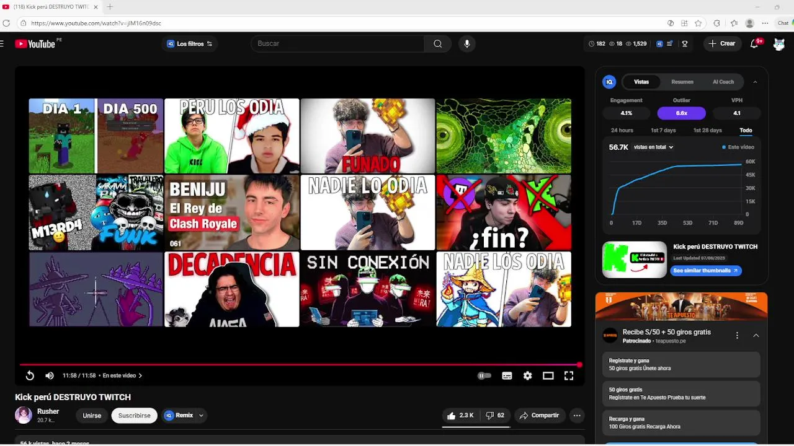Refresh the browser page
The image size is (794, 446).
coord(6,23)
